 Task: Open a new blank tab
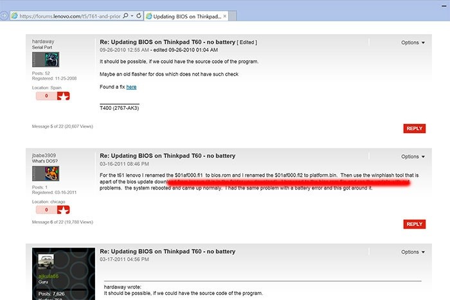233,16
